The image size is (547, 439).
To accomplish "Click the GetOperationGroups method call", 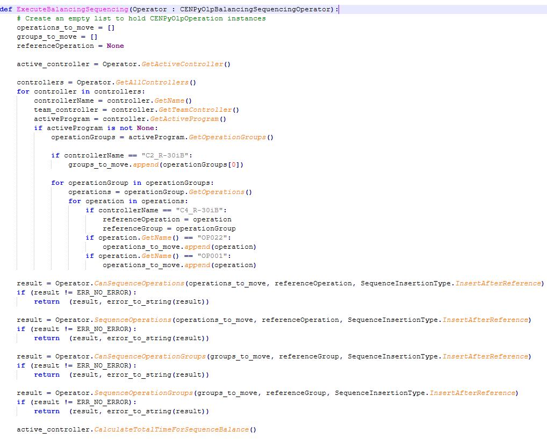I will (227, 137).
